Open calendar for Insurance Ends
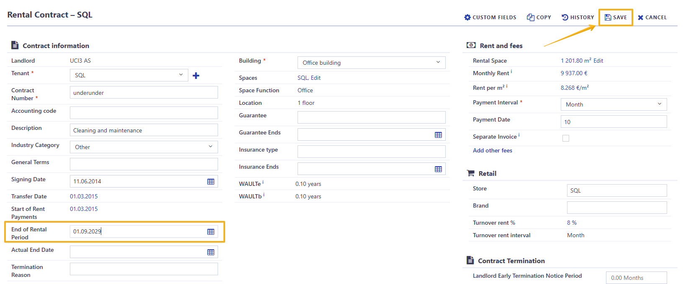The image size is (683, 284). click(x=438, y=169)
